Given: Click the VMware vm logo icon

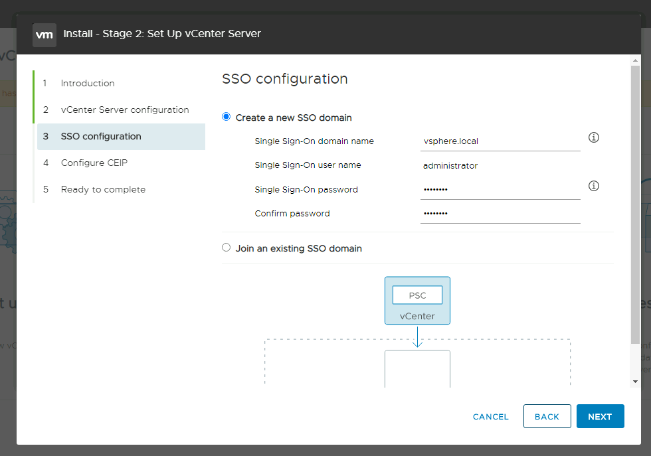Looking at the screenshot, I should click(x=45, y=34).
